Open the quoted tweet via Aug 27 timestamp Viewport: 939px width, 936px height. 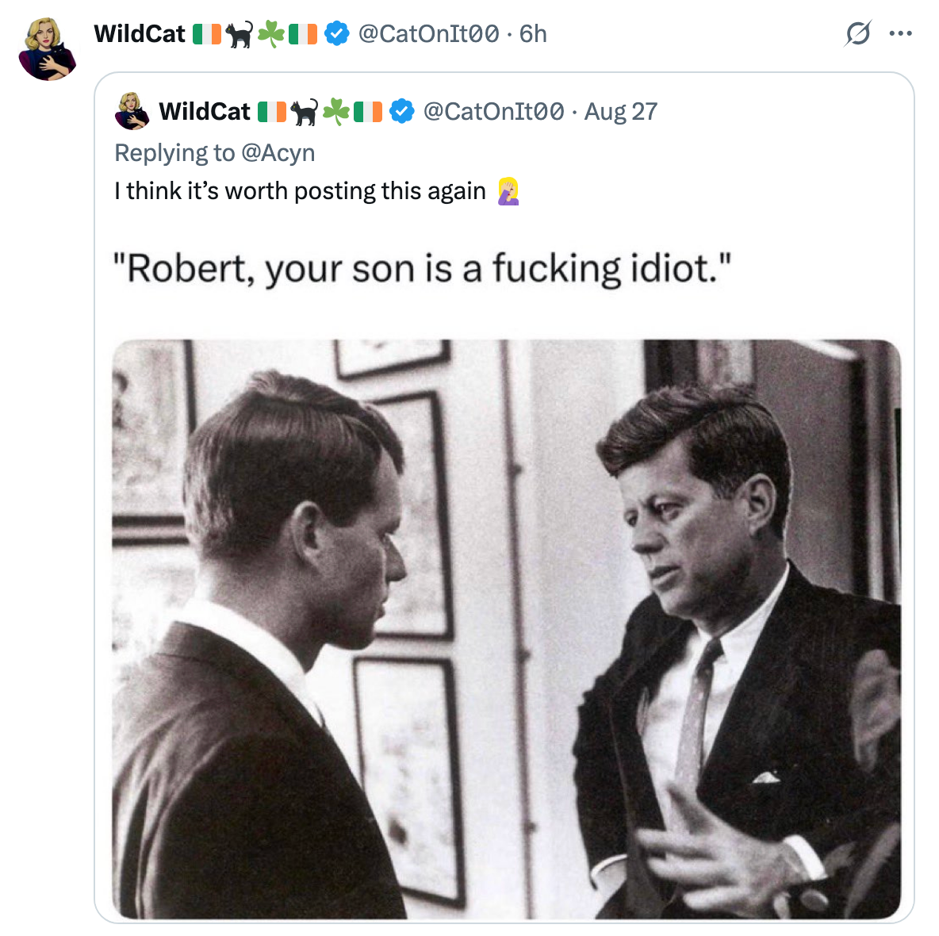pos(621,111)
